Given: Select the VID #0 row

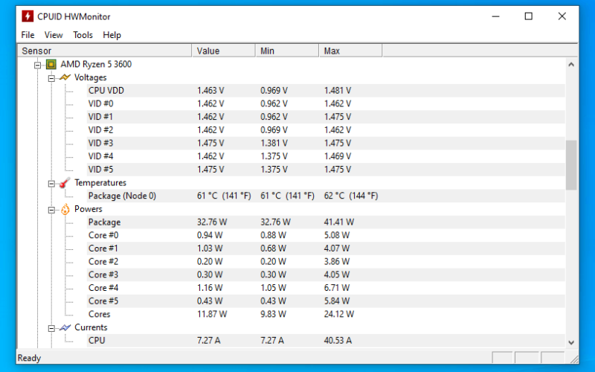Looking at the screenshot, I should 326,103.
